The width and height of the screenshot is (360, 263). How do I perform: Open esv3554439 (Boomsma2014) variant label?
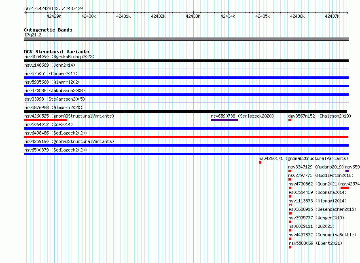318,192
